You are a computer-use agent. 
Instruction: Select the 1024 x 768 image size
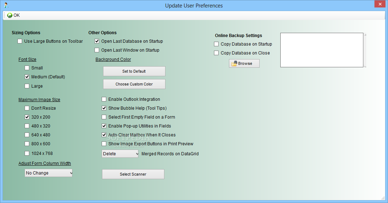click(27, 153)
